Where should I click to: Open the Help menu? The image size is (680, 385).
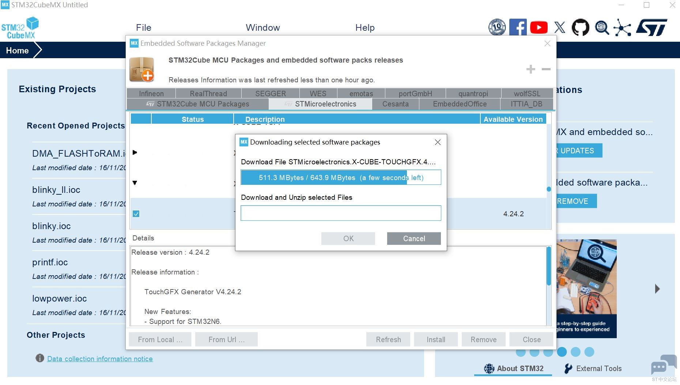pos(365,27)
